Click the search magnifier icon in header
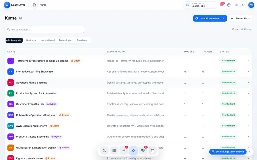 tap(243, 5)
